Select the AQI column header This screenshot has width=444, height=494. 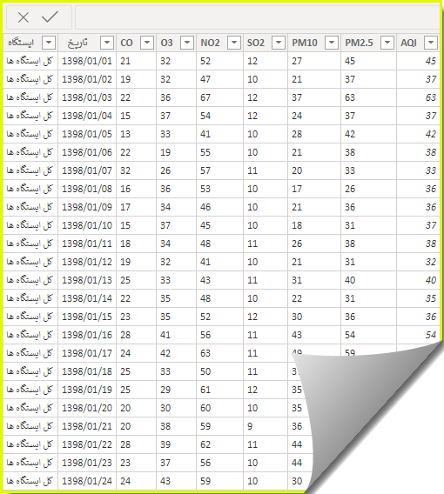(408, 43)
